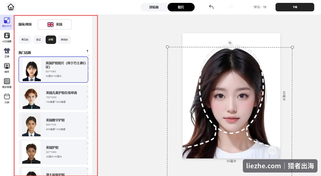Screen dimensions: 321x176
Task: Open the 更改背景 change background tool
Action: (x=7, y=83)
